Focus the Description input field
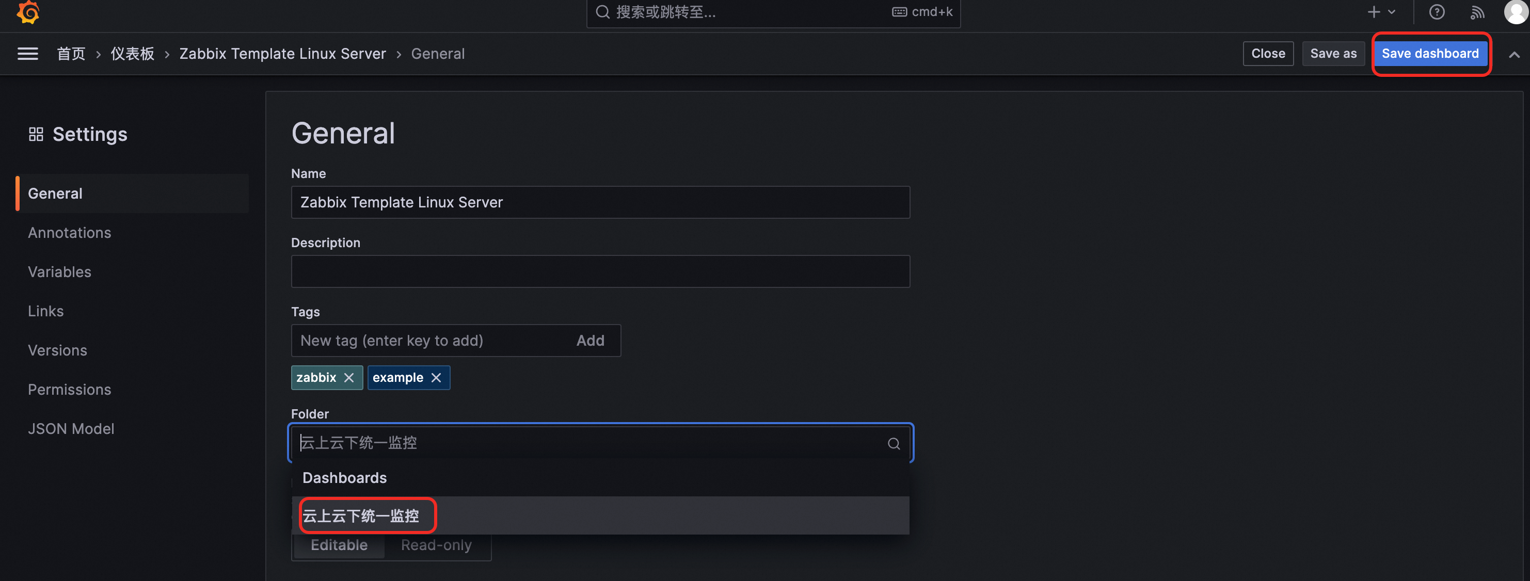1530x581 pixels. [x=600, y=272]
